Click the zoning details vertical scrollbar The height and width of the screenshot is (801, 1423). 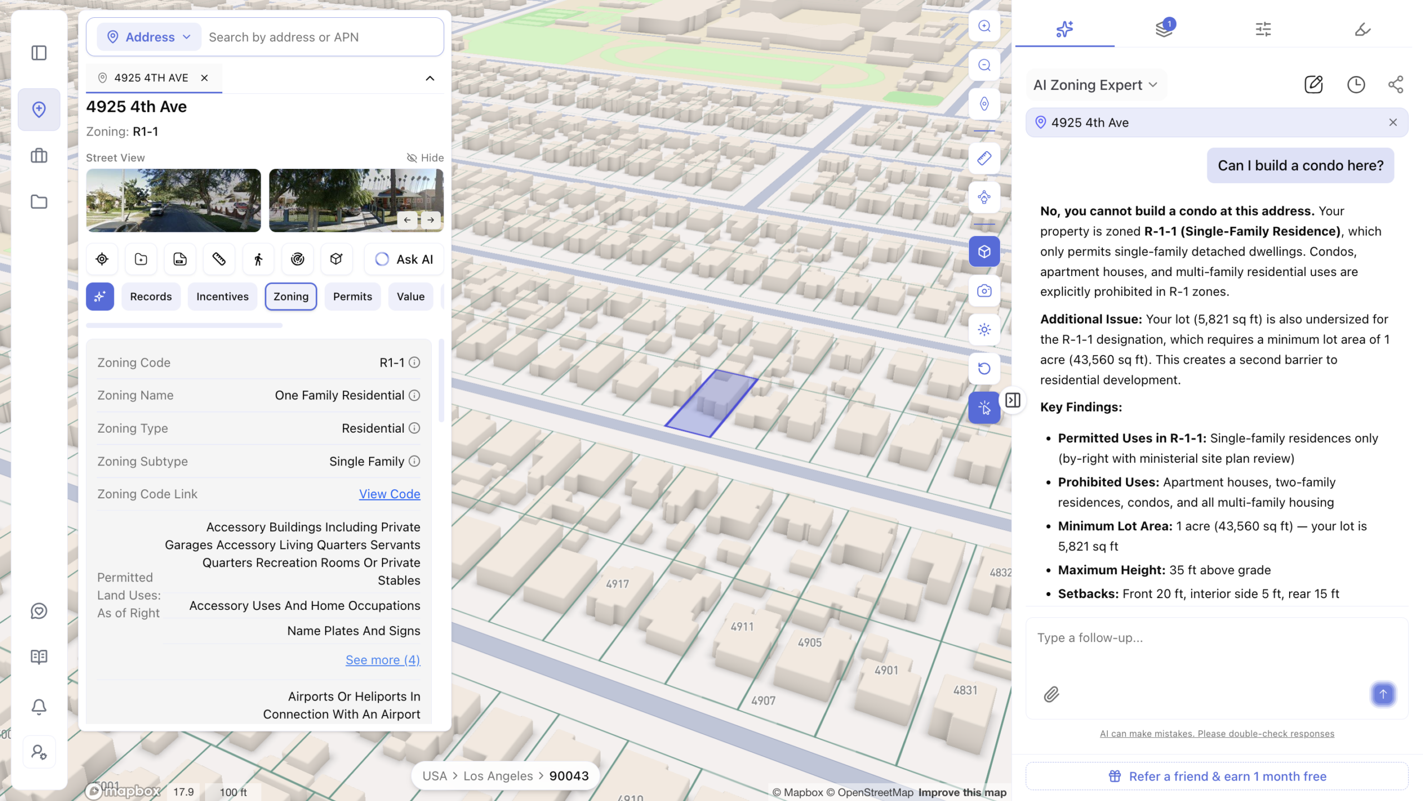(x=441, y=381)
